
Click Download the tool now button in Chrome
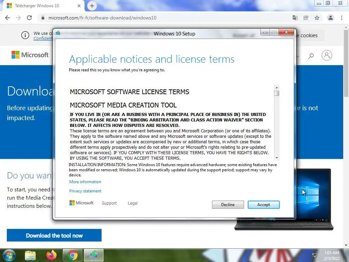54,235
